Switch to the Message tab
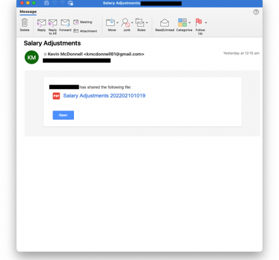279x260 pixels. [x=28, y=12]
